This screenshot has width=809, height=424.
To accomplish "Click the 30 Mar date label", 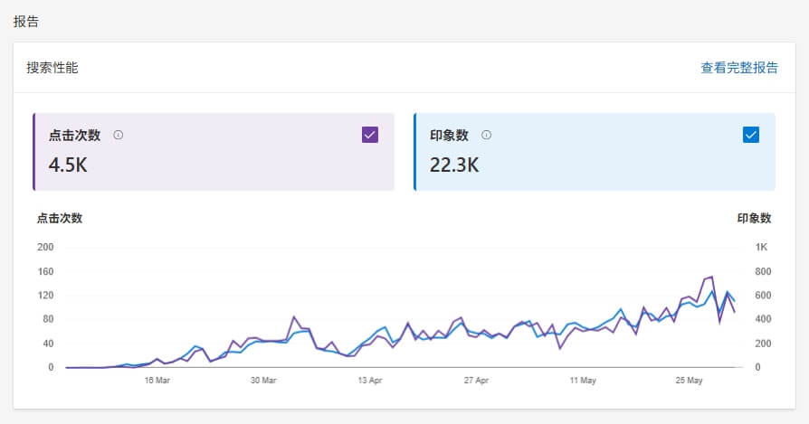I will [x=263, y=381].
